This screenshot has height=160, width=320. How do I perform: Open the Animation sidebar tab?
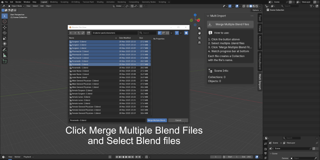coord(260,42)
